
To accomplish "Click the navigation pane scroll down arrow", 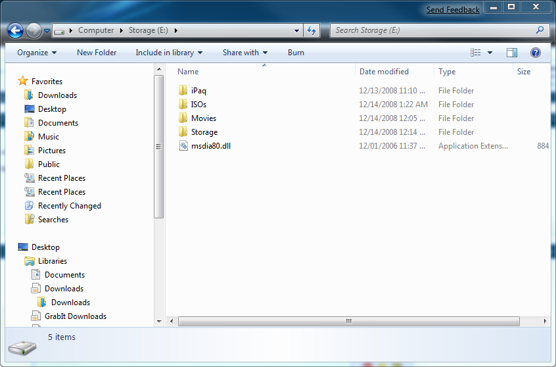I will click(159, 322).
